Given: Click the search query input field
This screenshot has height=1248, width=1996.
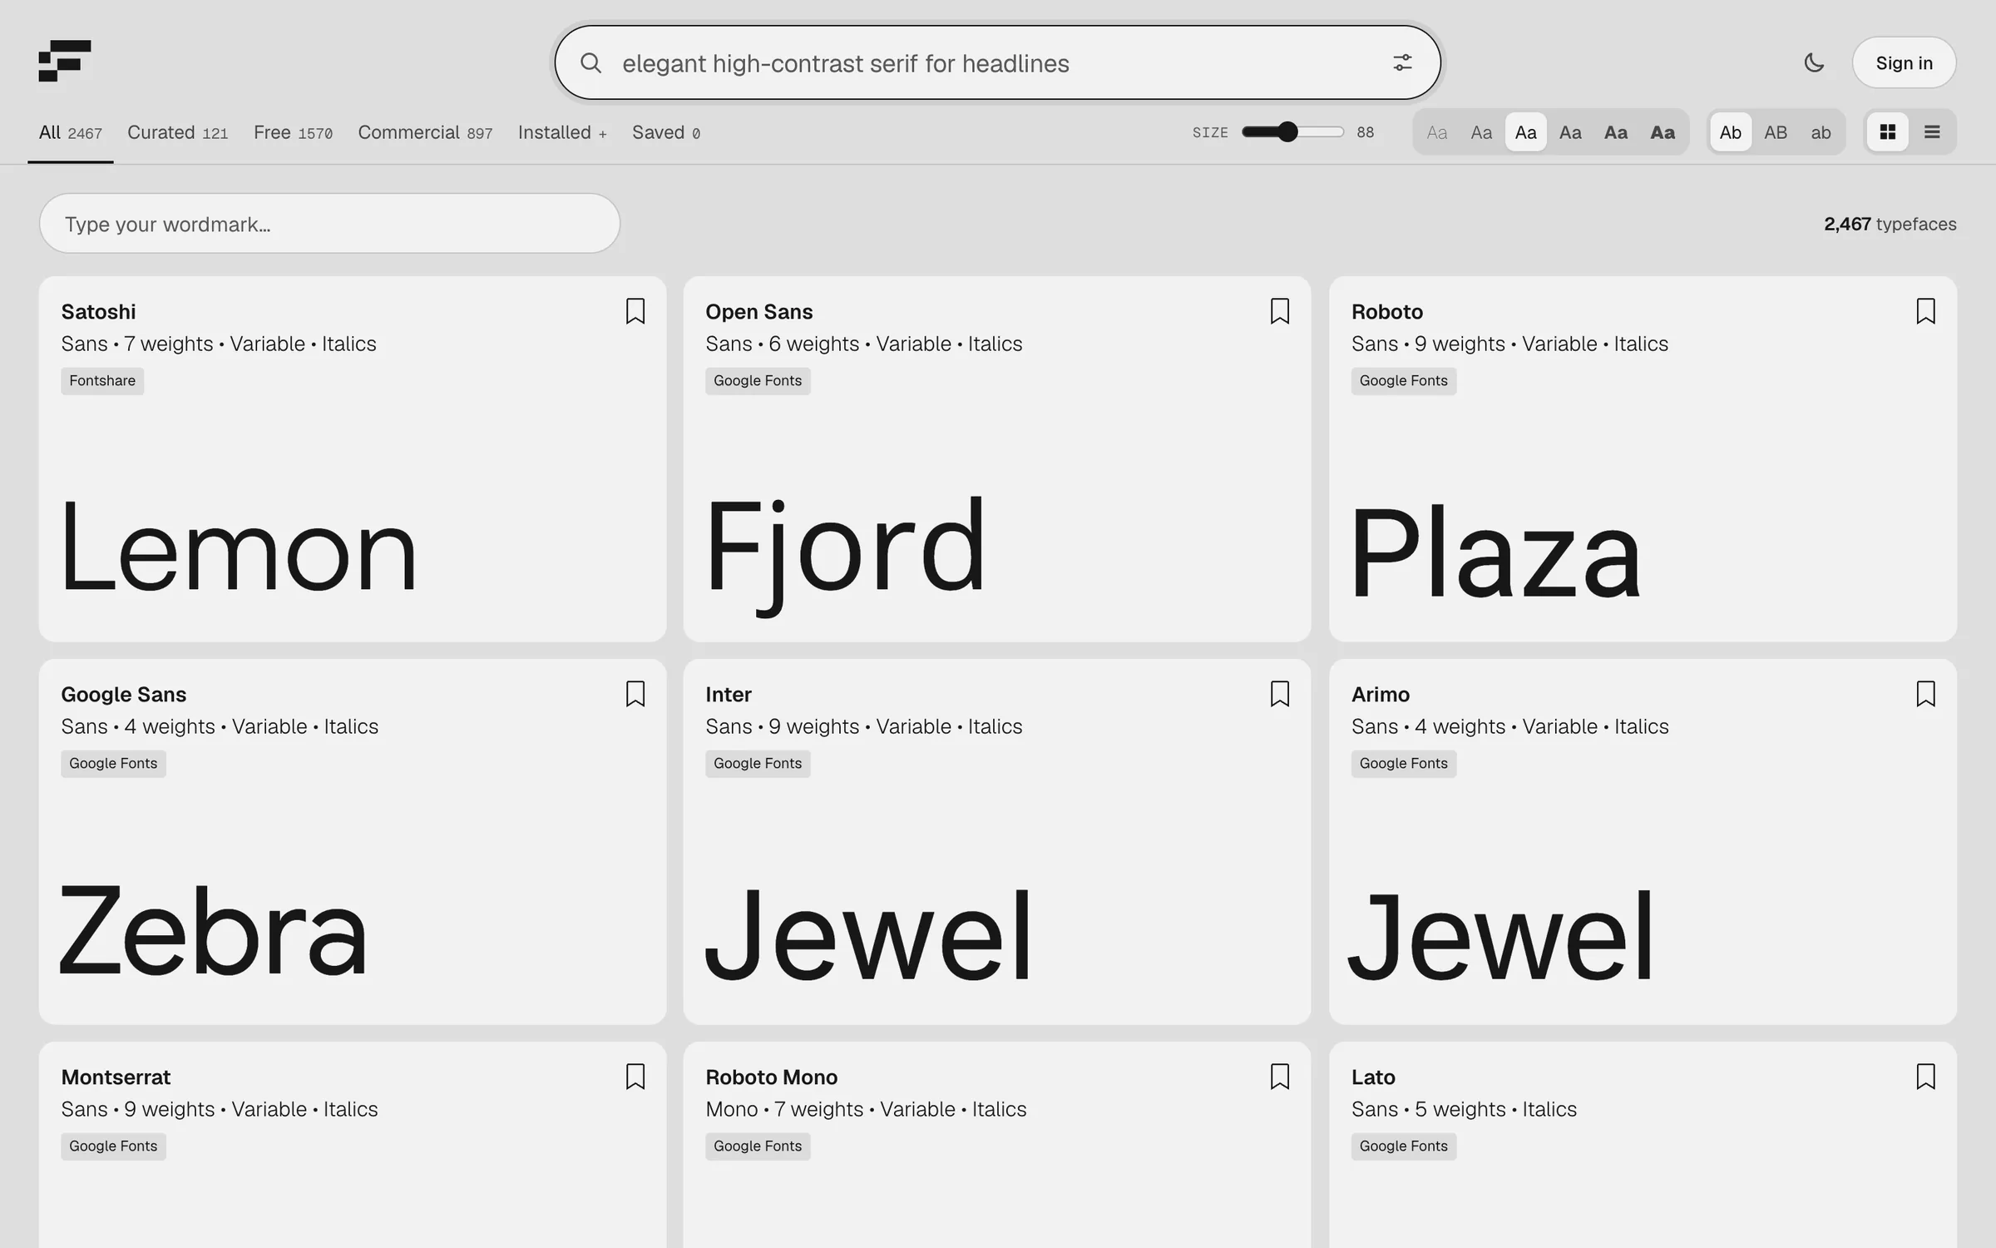Looking at the screenshot, I should click(998, 63).
